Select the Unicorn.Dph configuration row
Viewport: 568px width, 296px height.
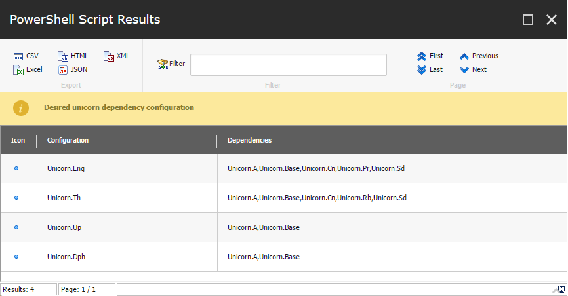pyautogui.click(x=283, y=257)
